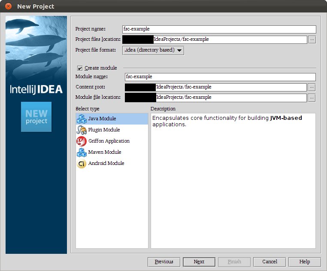
Task: Browse for project files location
Action: click(312, 40)
